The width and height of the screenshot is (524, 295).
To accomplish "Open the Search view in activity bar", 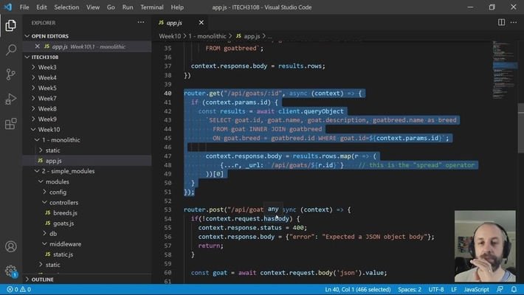I will point(10,50).
